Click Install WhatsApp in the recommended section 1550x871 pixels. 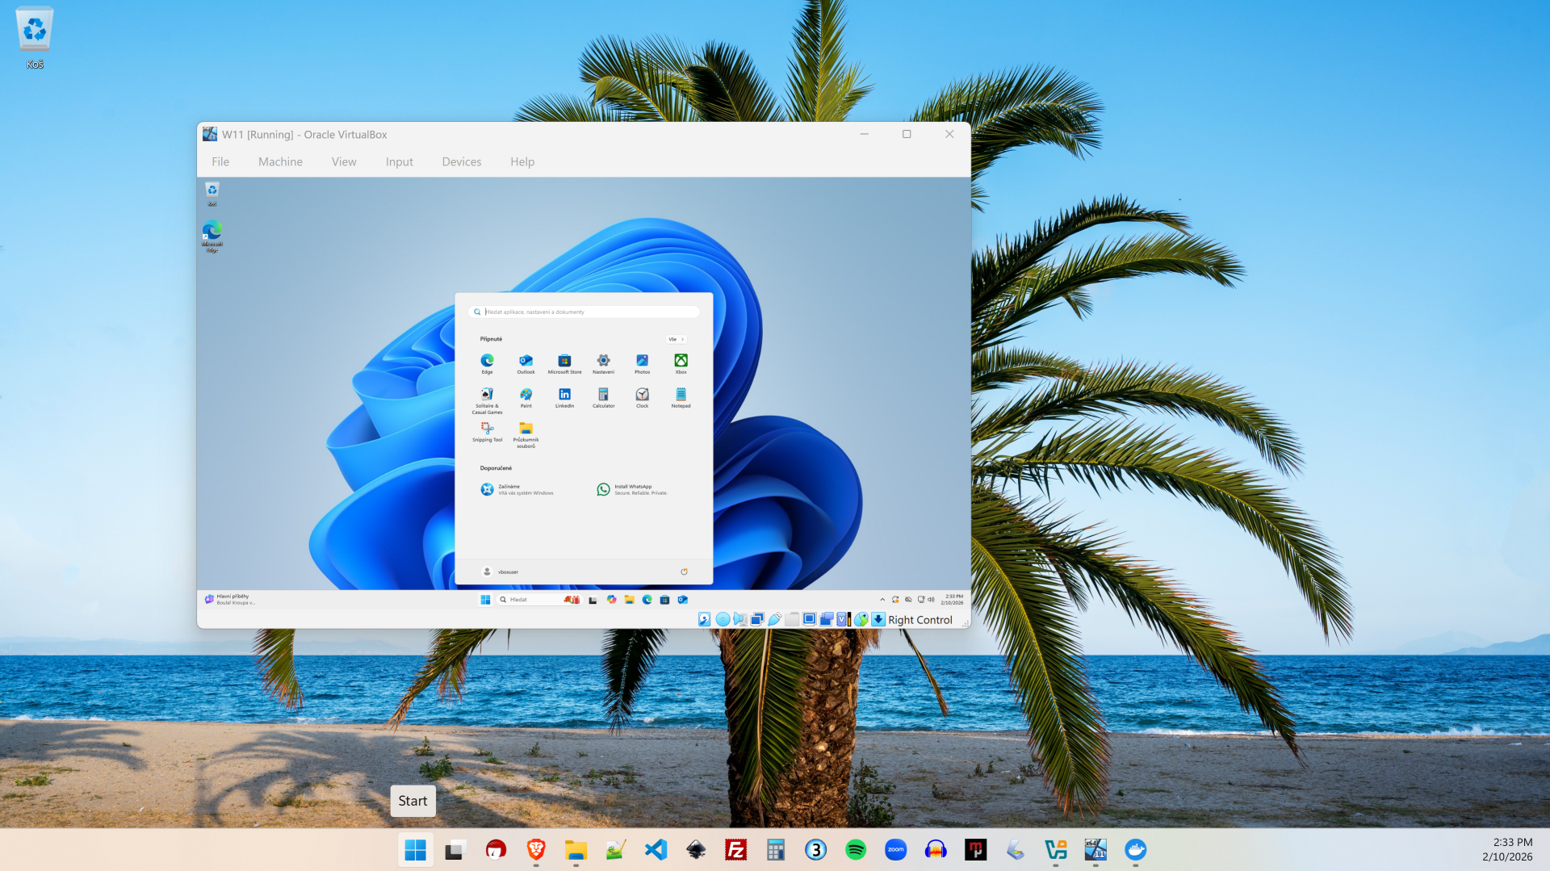[x=632, y=489]
